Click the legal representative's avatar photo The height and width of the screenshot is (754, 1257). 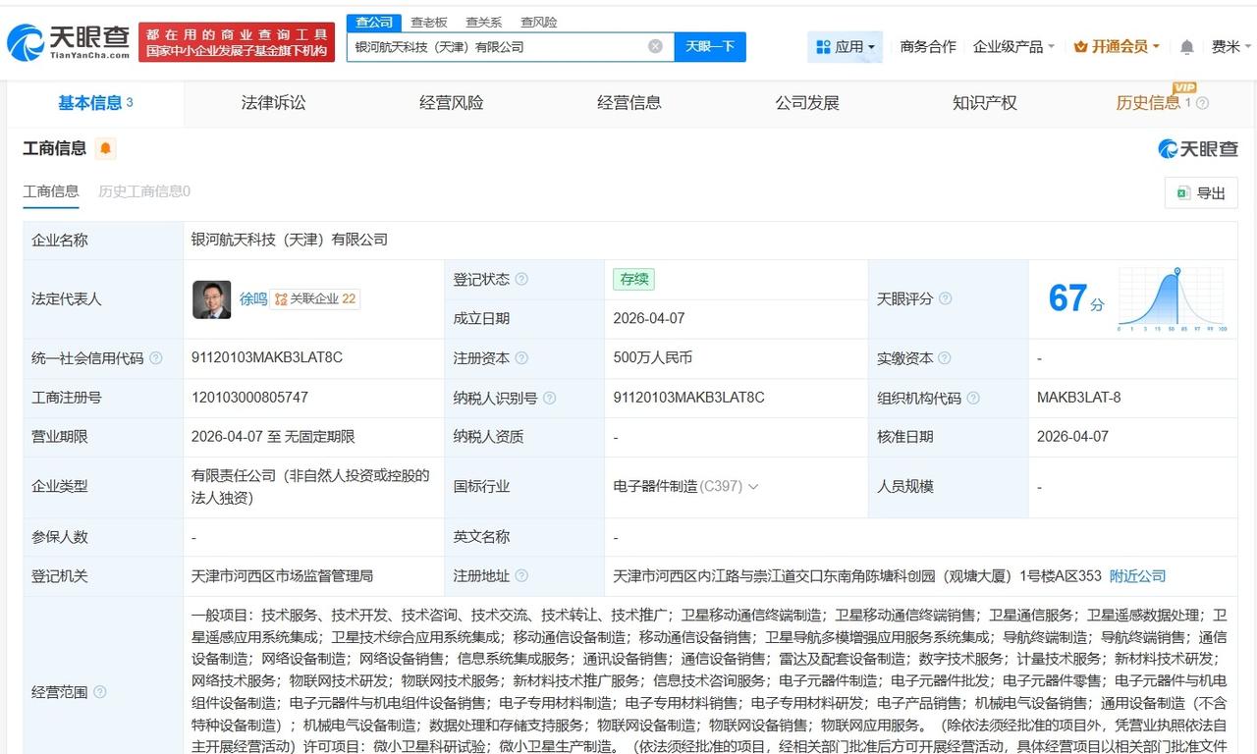211,298
